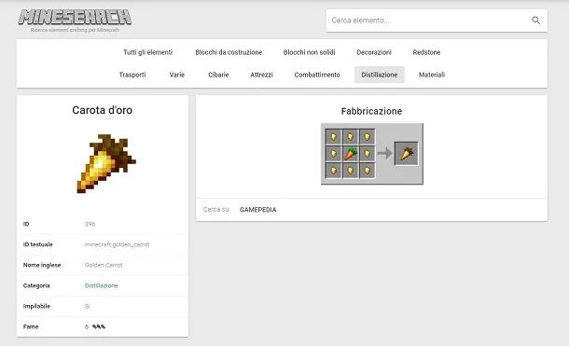Click the golden carrot result slot
Viewport: 569px width, 346px height.
[x=407, y=154]
